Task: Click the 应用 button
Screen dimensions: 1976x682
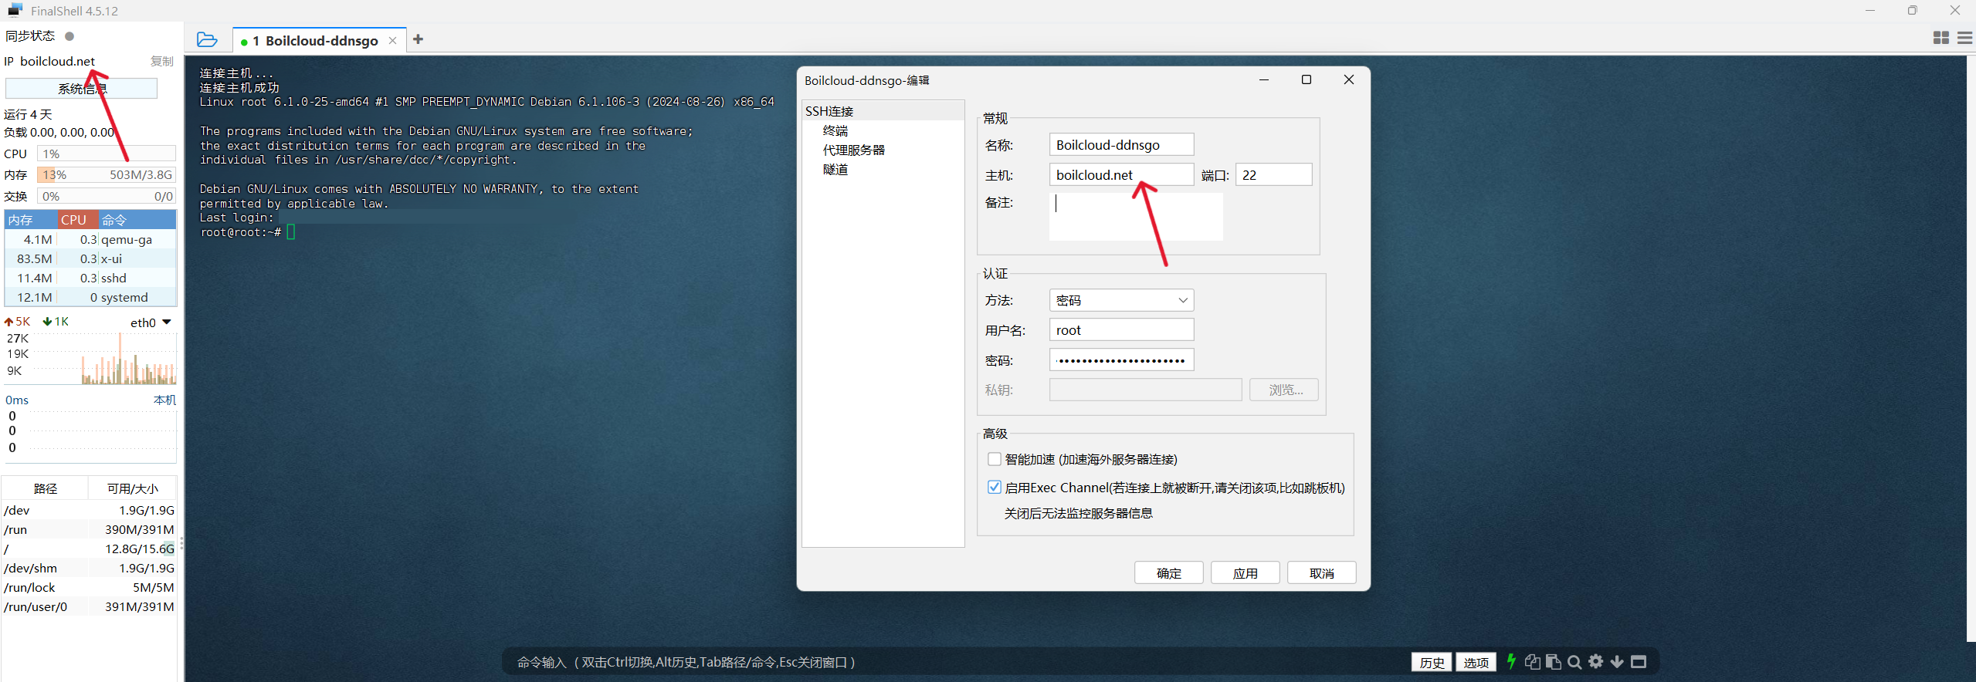Action: pyautogui.click(x=1246, y=572)
